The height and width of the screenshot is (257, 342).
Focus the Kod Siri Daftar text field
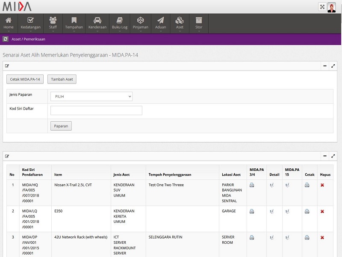coord(96,111)
